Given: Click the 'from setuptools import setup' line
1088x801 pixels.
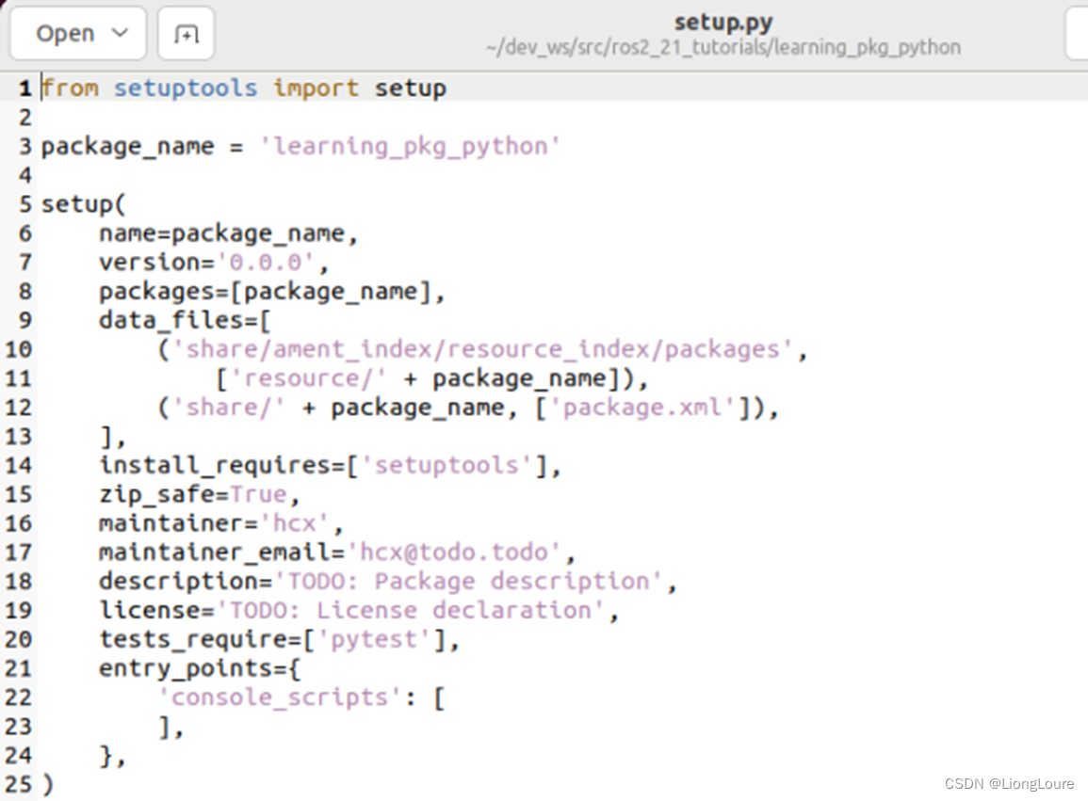Looking at the screenshot, I should tap(244, 88).
